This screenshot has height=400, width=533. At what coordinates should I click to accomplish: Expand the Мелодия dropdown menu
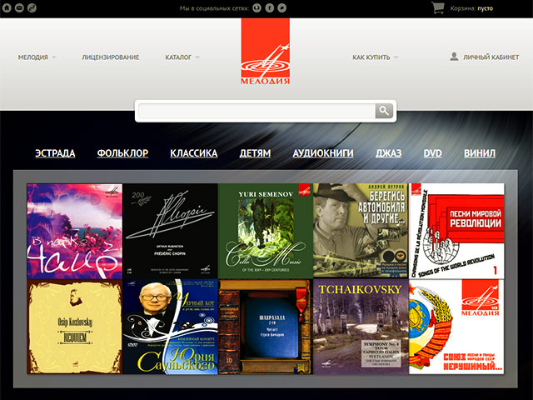37,57
